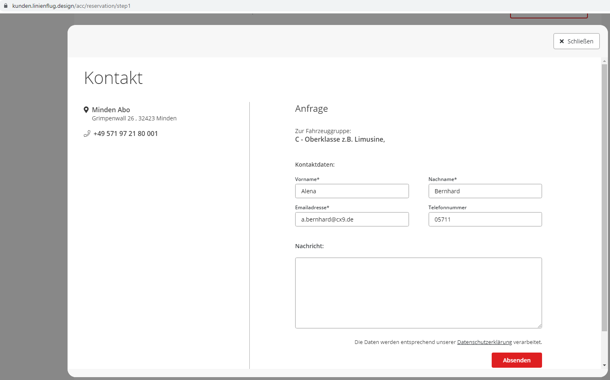Click the URL in the browser address bar
Image resolution: width=610 pixels, height=380 pixels.
[71, 6]
